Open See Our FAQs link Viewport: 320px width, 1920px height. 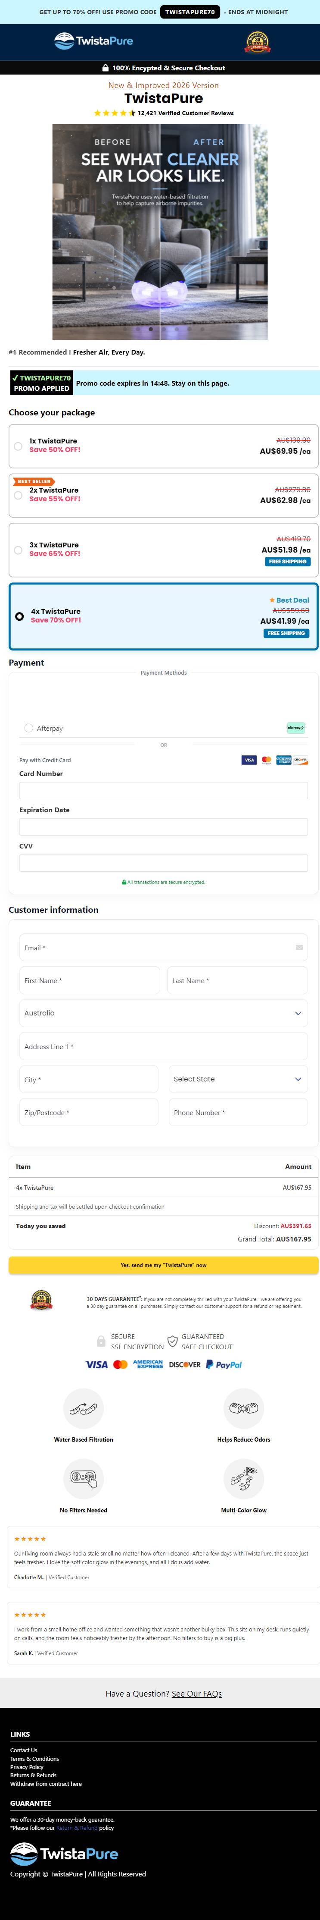[x=196, y=1694]
